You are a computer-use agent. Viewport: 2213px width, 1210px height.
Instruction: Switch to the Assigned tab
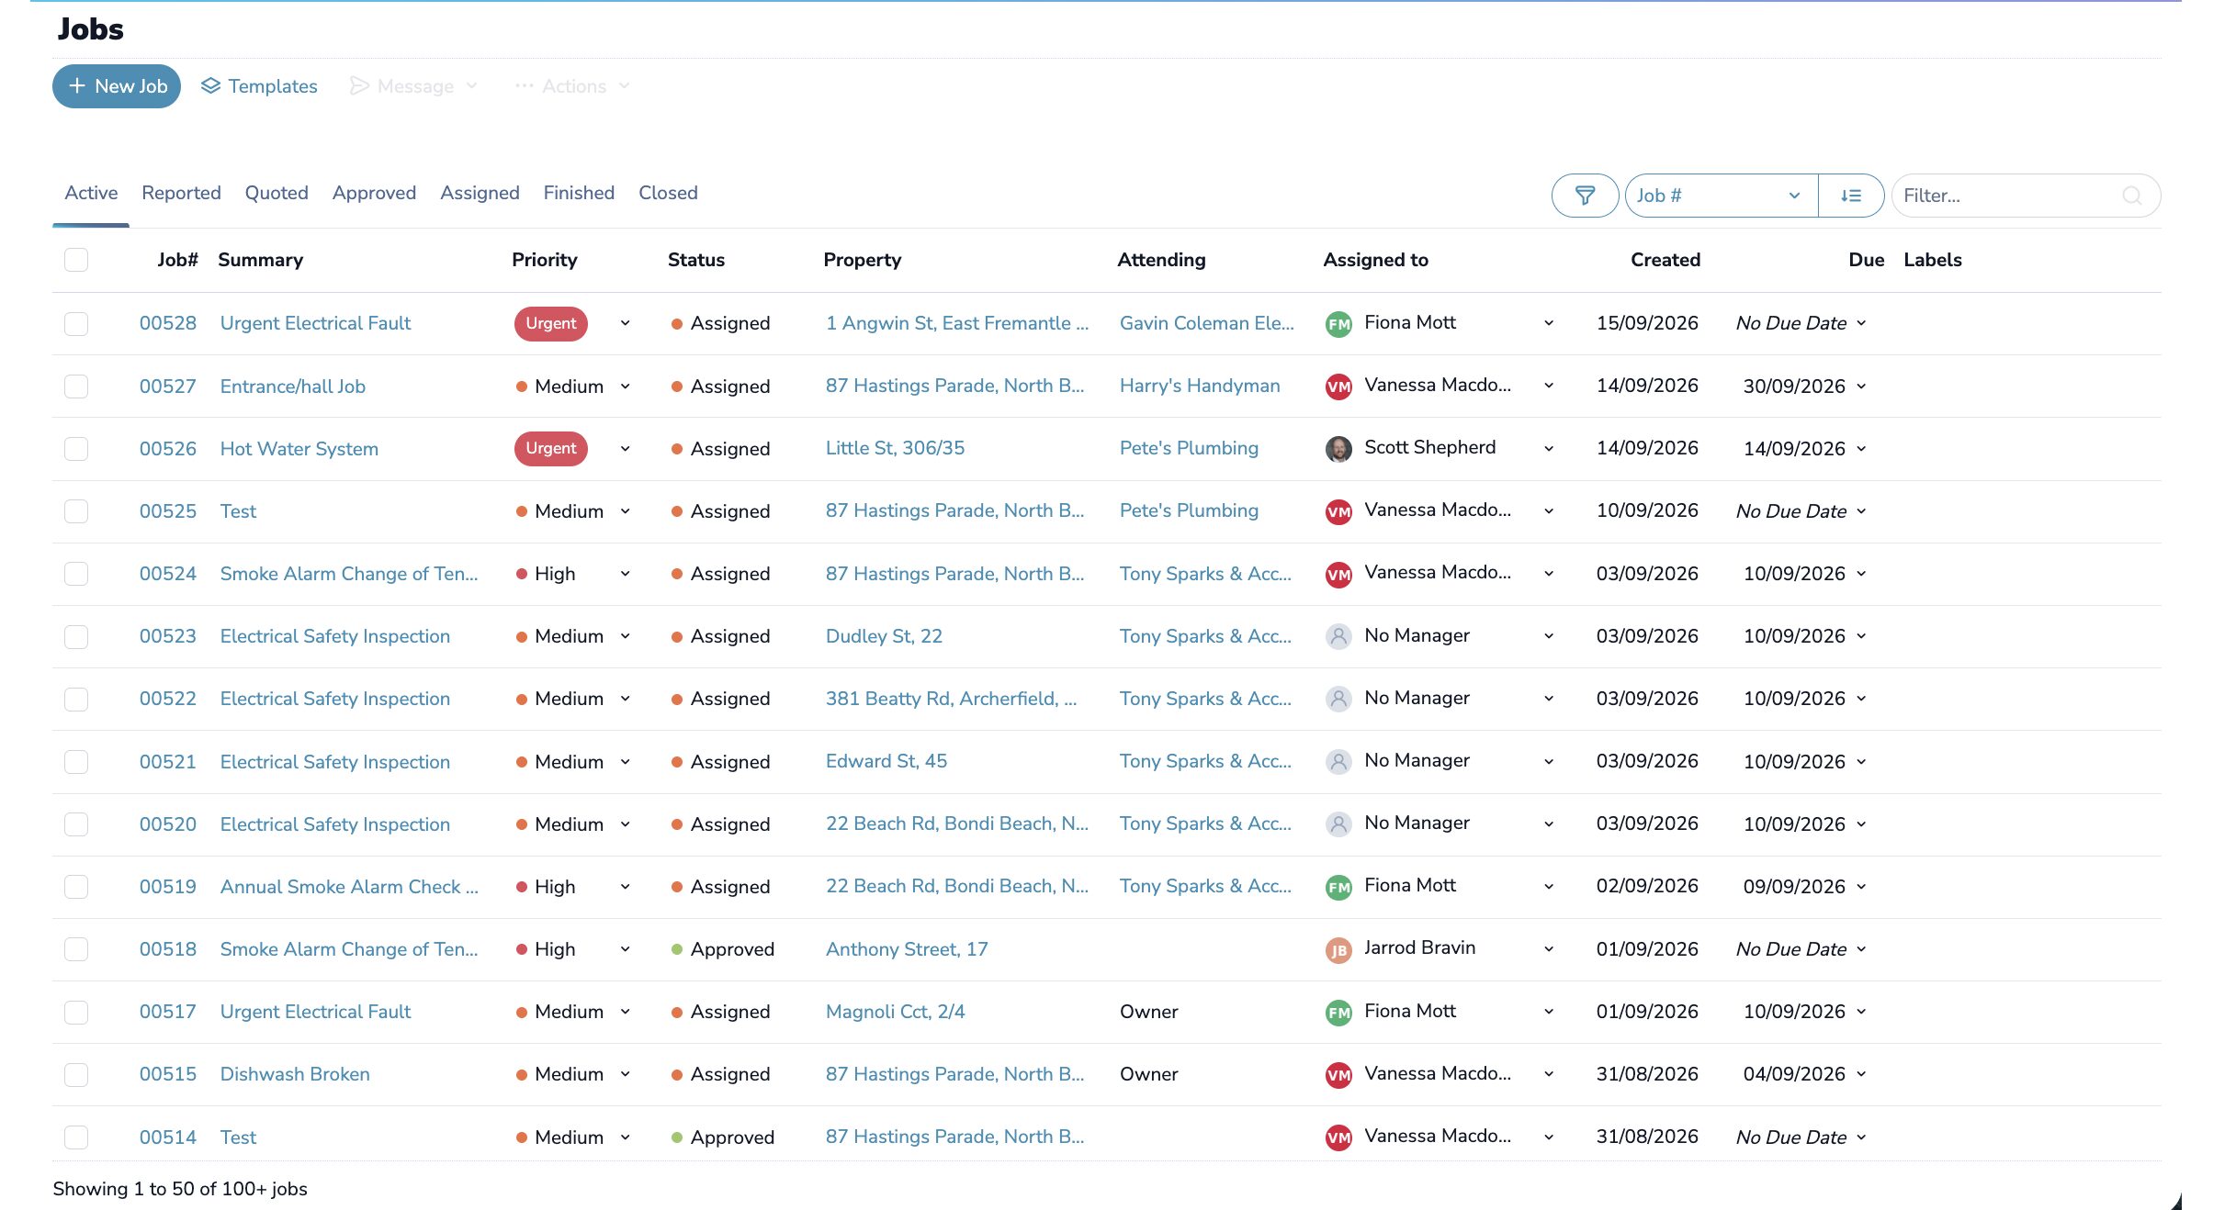coord(480,193)
